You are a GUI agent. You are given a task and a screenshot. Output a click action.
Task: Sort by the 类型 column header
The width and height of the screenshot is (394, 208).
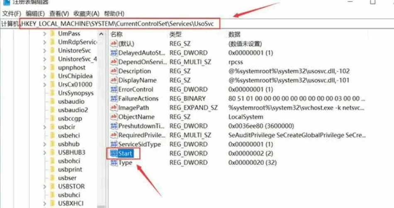[x=175, y=34]
